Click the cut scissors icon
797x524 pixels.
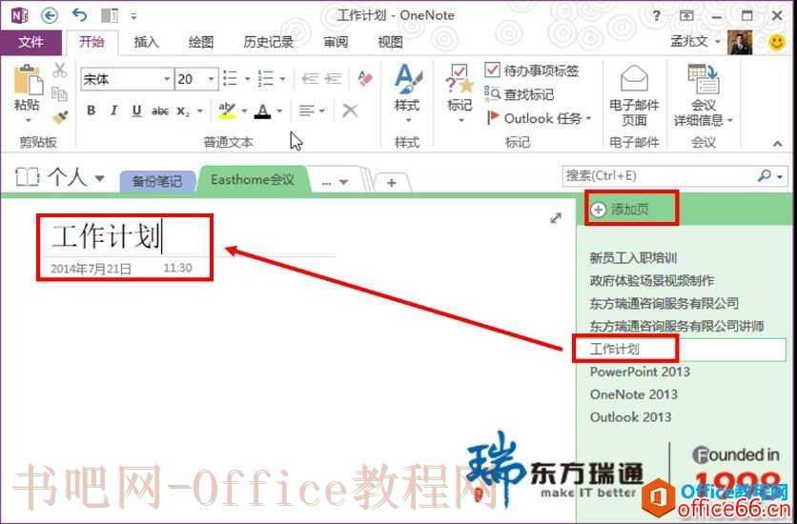pyautogui.click(x=59, y=71)
